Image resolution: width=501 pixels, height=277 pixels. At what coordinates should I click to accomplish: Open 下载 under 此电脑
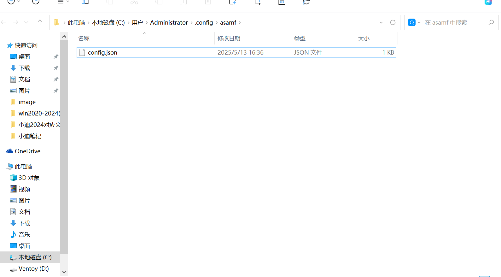point(24,223)
